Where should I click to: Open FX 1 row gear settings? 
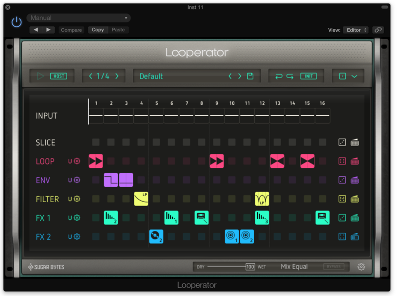coord(77,218)
